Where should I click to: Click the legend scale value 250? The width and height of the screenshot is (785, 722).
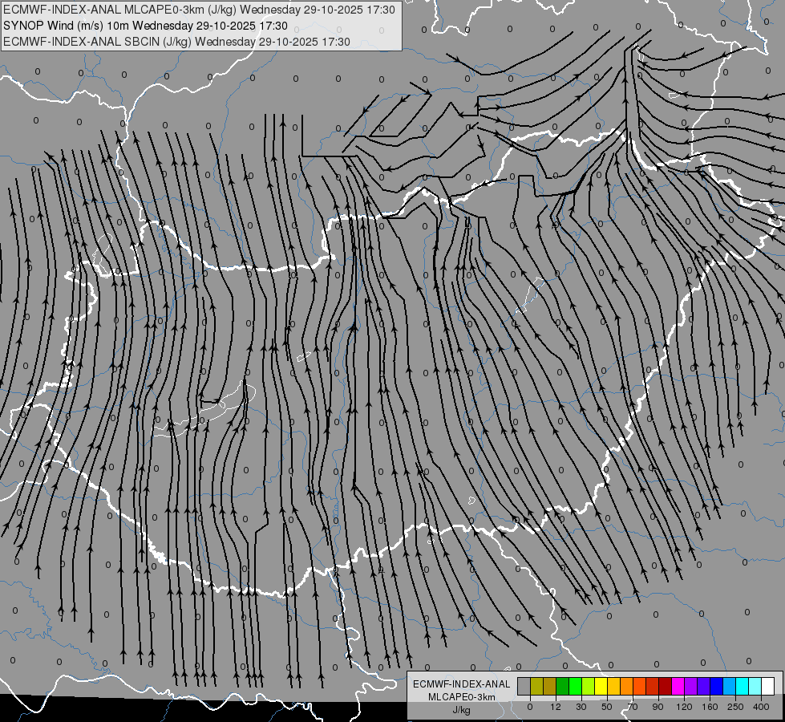coord(735,707)
